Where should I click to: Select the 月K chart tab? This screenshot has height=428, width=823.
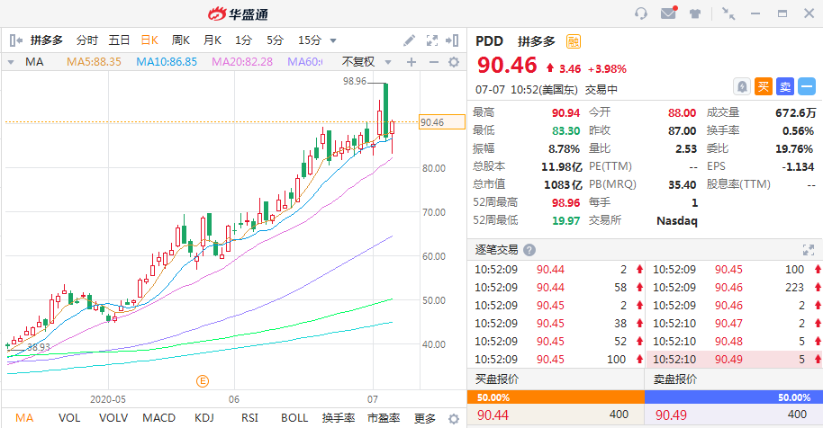point(212,40)
